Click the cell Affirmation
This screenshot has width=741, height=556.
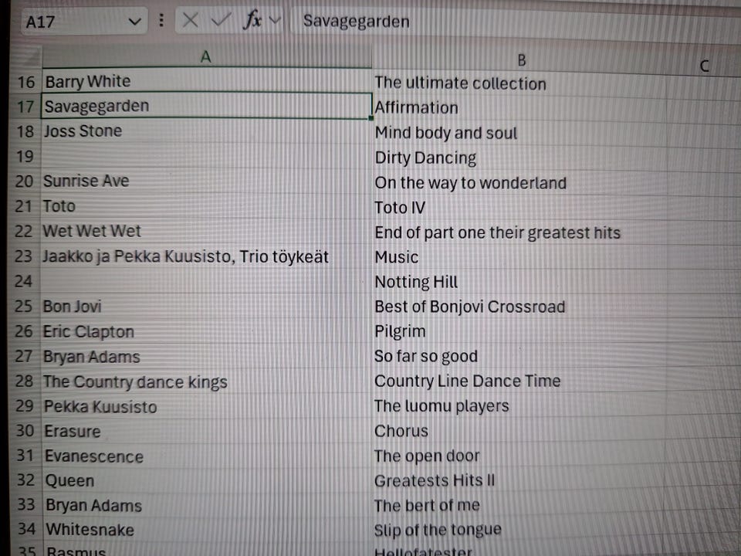coord(519,108)
